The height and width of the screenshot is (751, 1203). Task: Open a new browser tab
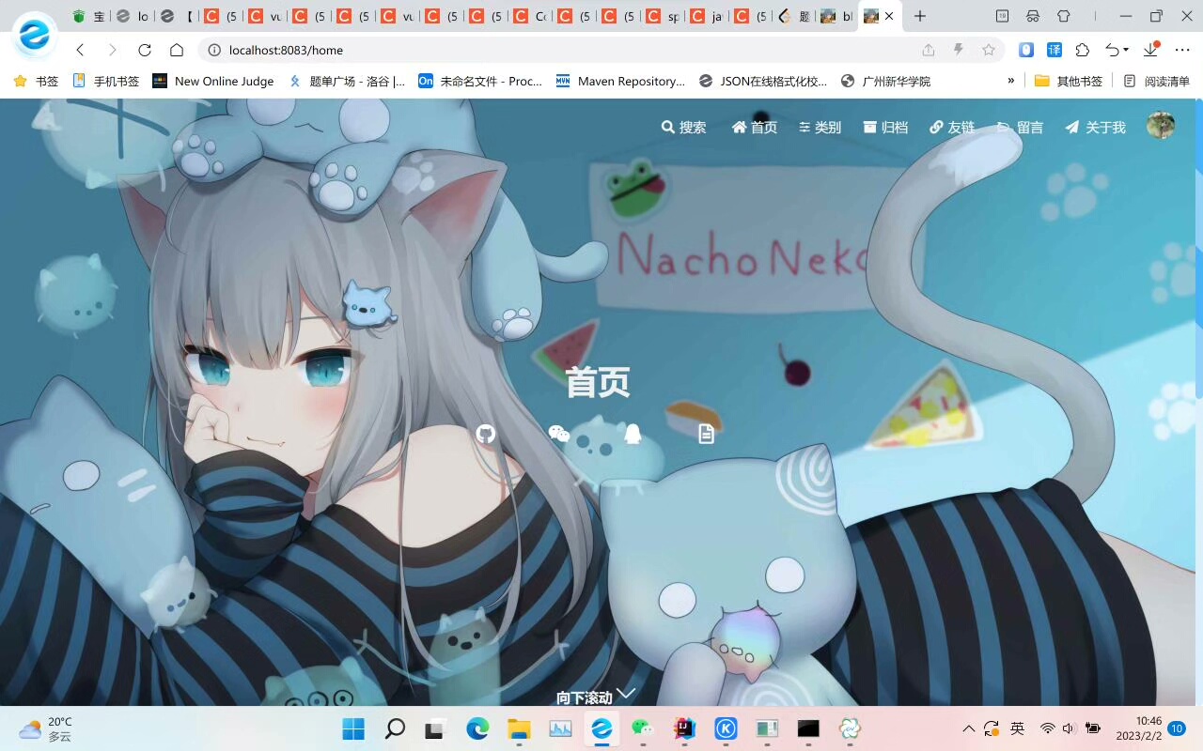920,16
